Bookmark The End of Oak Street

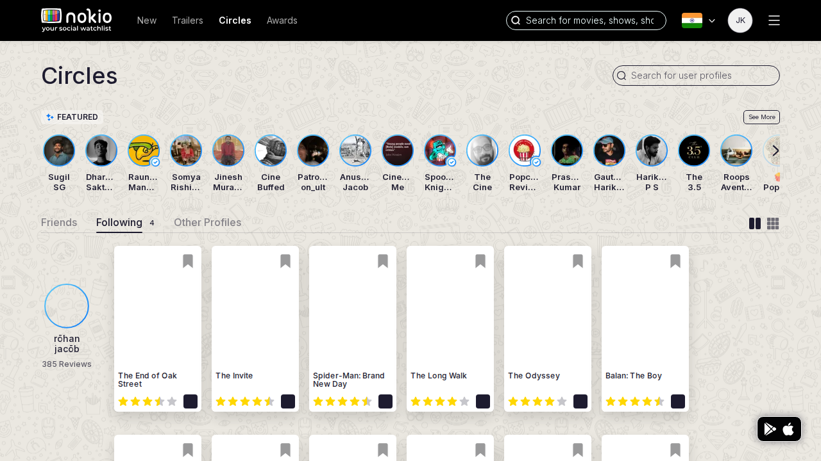188,261
